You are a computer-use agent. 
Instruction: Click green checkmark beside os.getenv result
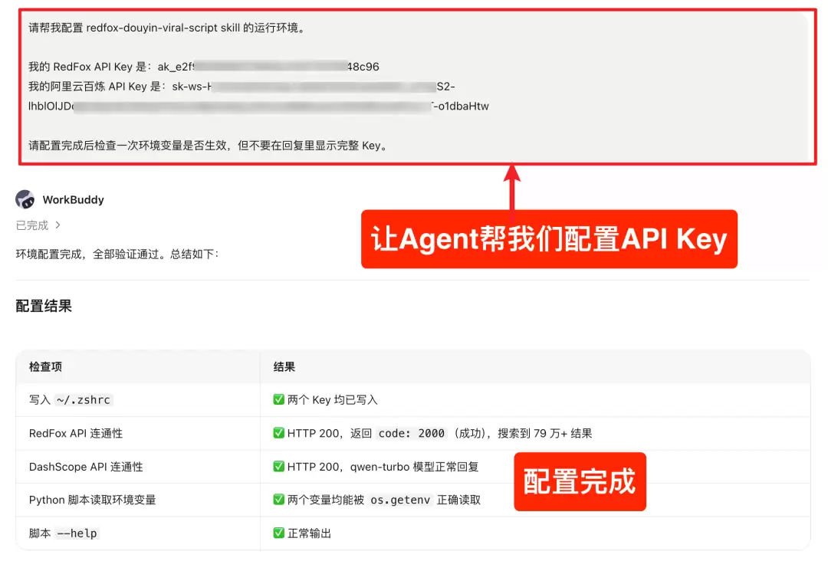279,500
